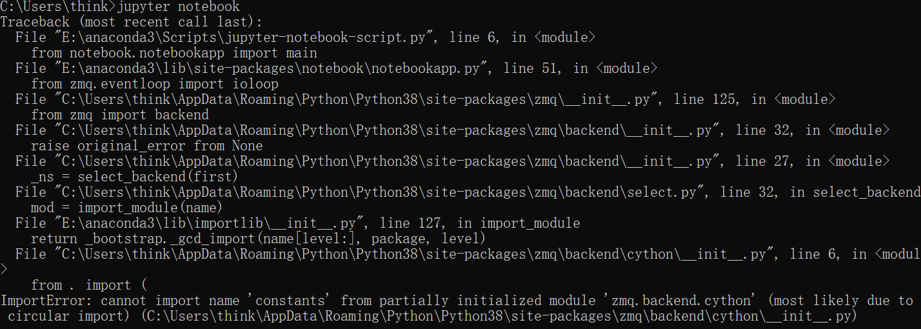Screen dimensions: 921x329
Task: Click 'mod = import_module(name)' line
Action: [x=127, y=208]
